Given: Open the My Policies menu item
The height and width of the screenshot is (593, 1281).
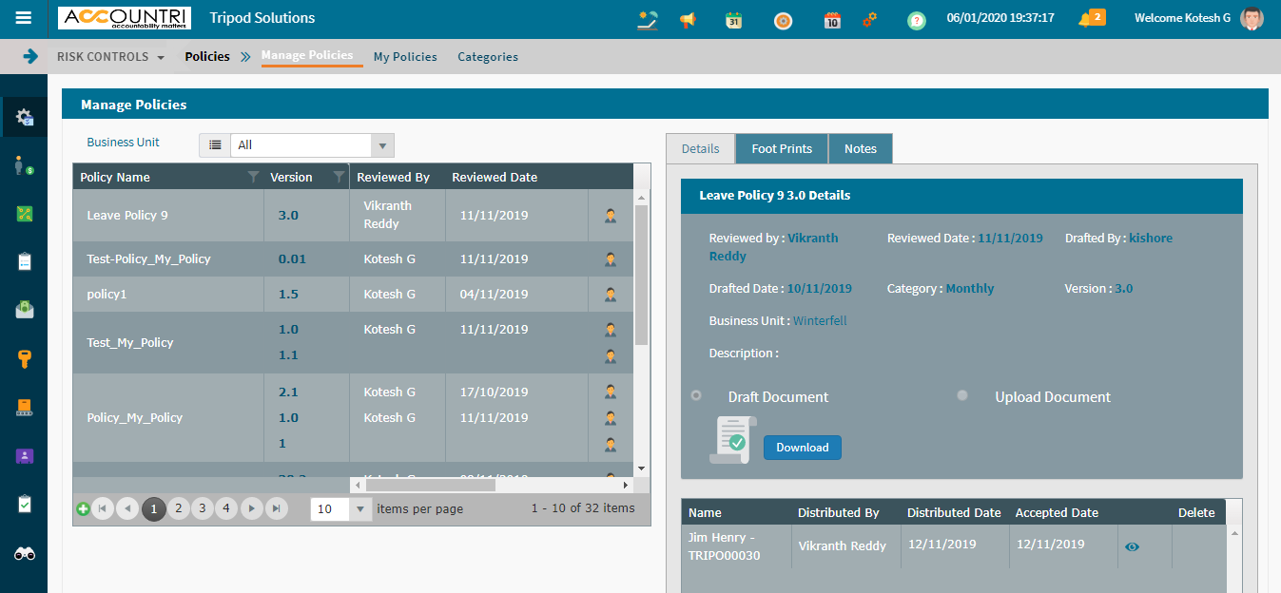Looking at the screenshot, I should tap(405, 57).
